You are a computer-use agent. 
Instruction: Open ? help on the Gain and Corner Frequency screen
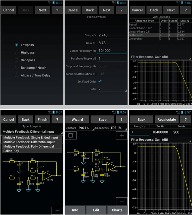pyautogui.click(x=121, y=10)
